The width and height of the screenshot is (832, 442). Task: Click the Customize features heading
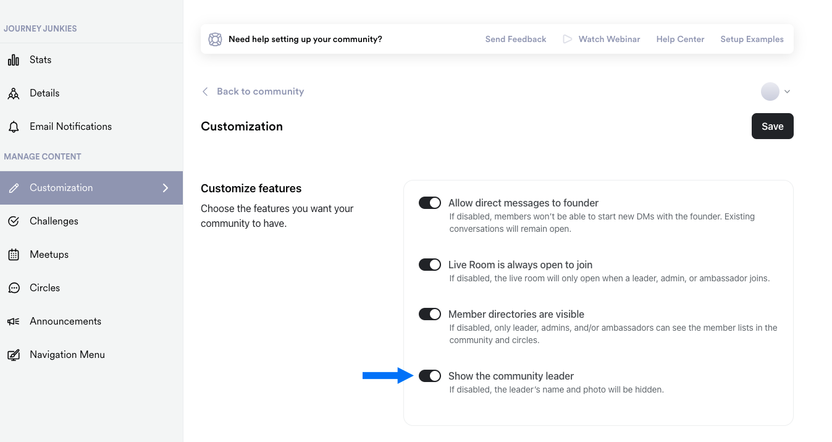pyautogui.click(x=251, y=189)
